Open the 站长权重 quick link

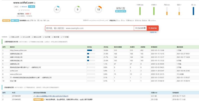(x=47, y=37)
